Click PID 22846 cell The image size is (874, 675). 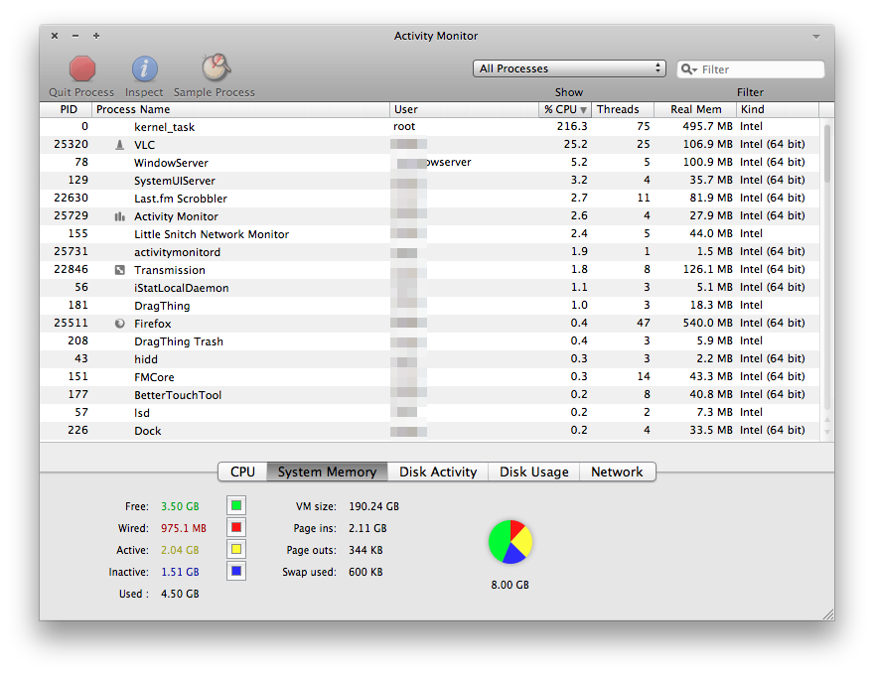(71, 270)
